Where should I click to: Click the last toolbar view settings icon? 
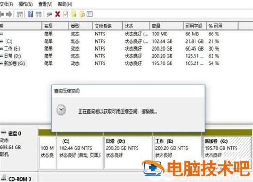point(90,14)
